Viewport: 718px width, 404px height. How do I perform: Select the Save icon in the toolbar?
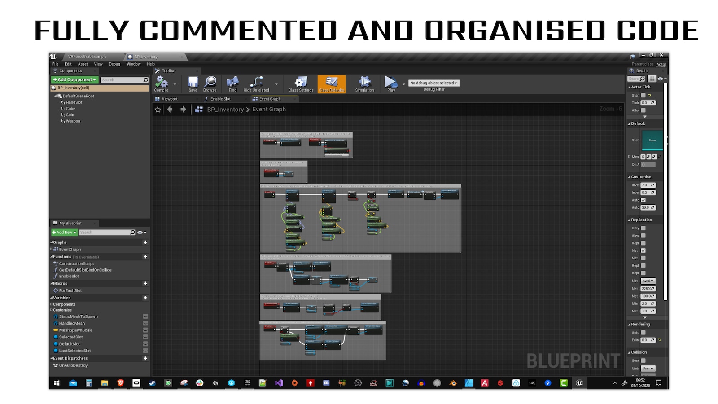click(193, 83)
